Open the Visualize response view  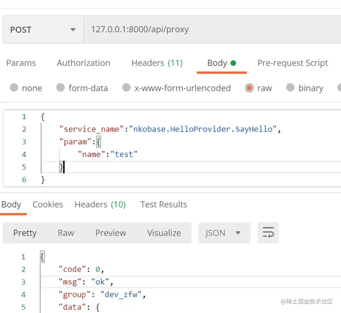point(164,233)
